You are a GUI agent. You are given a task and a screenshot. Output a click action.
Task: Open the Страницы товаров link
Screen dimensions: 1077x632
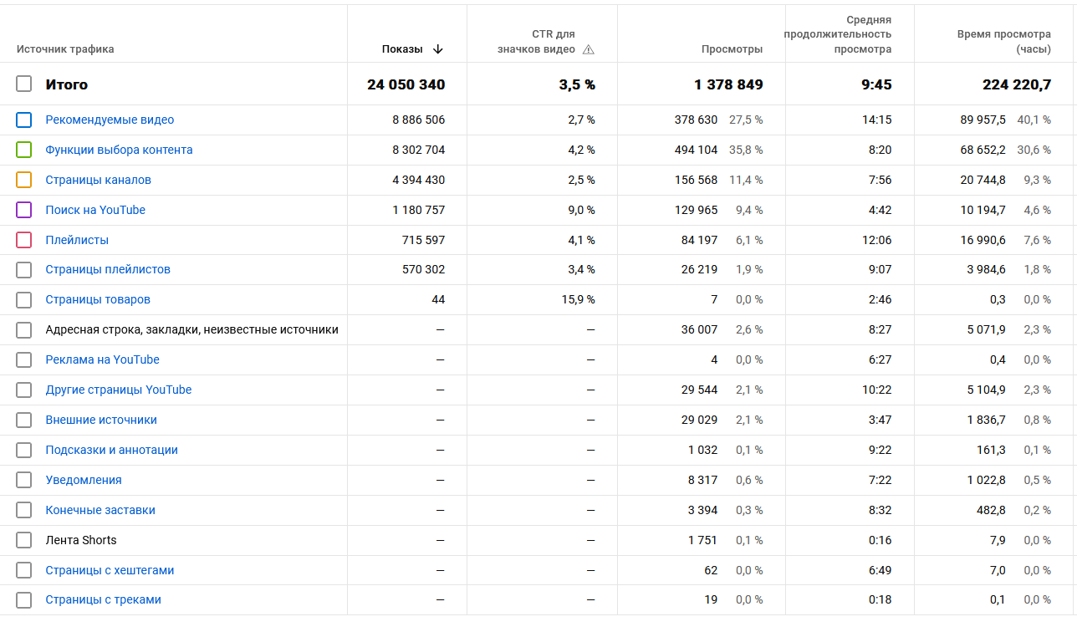(98, 299)
